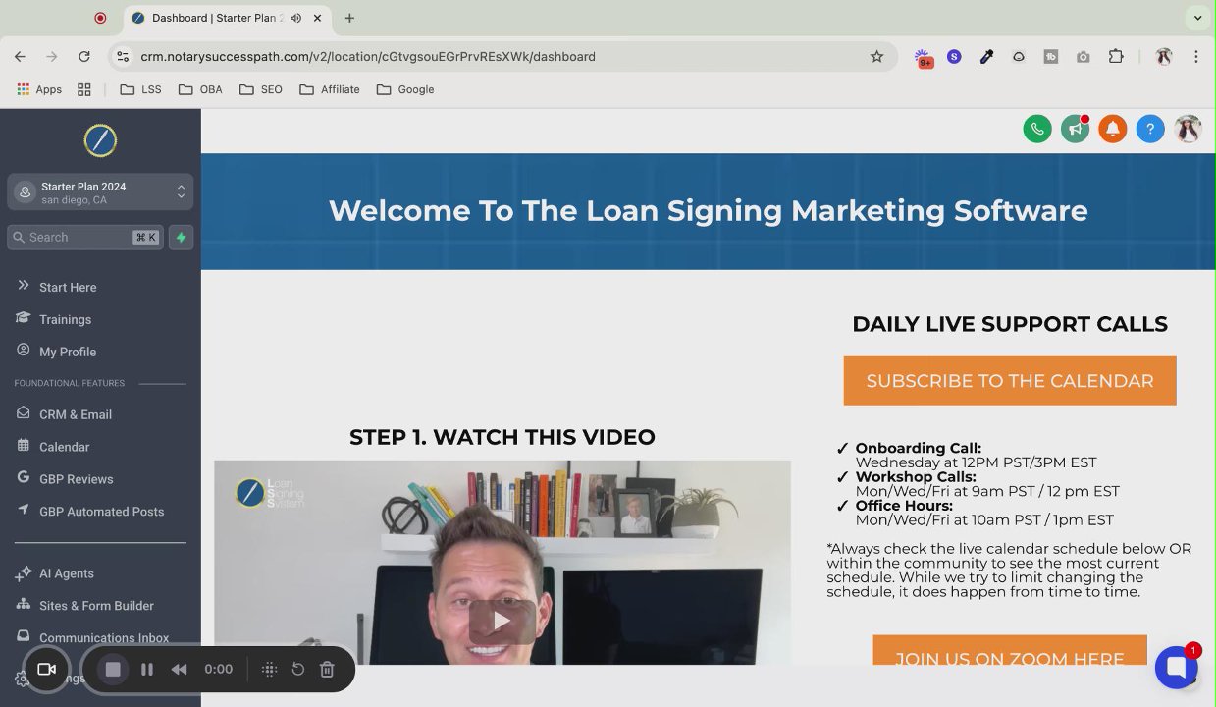Open the LSS bookmarks folder
Viewport: 1216px width, 707px height.
pos(140,89)
